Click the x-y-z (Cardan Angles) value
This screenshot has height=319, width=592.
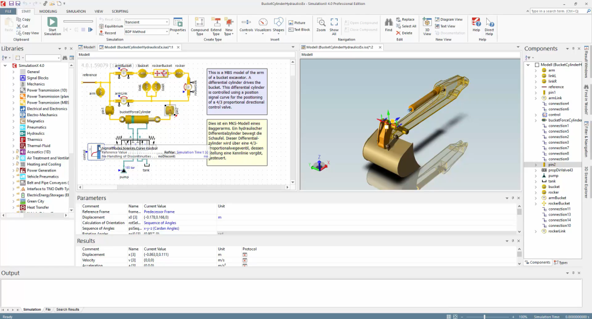(161, 229)
